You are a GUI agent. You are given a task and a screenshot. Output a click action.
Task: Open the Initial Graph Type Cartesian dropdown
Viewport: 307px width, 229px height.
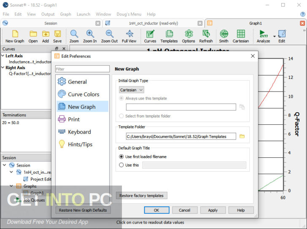[x=132, y=90]
